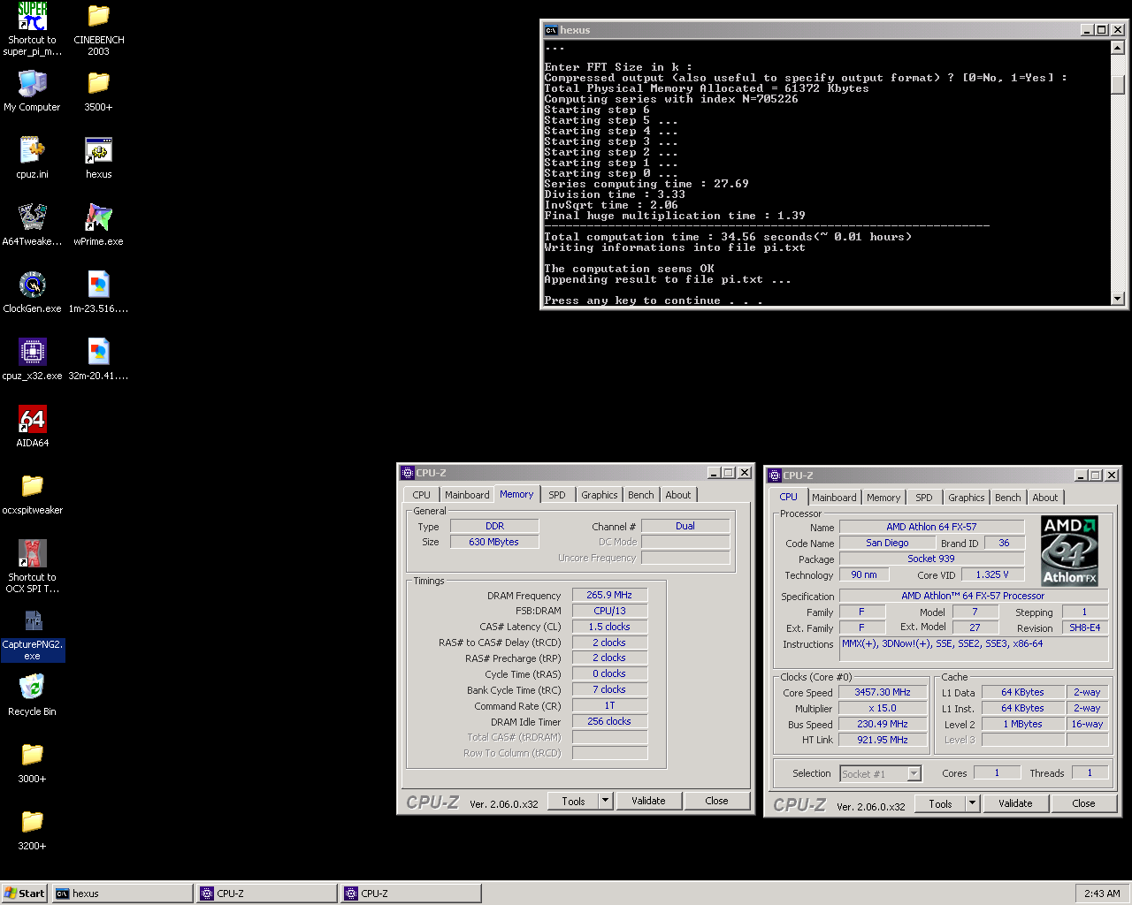
Task: Click the hexus console scrollbar thumb
Action: pyautogui.click(x=1118, y=85)
